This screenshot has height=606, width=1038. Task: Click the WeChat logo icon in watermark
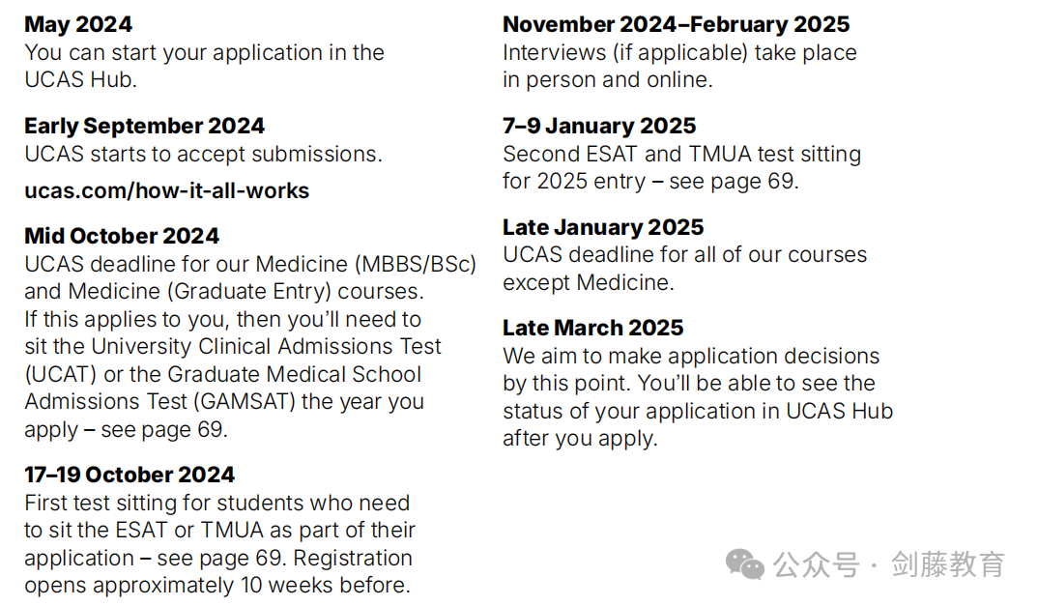(x=745, y=564)
